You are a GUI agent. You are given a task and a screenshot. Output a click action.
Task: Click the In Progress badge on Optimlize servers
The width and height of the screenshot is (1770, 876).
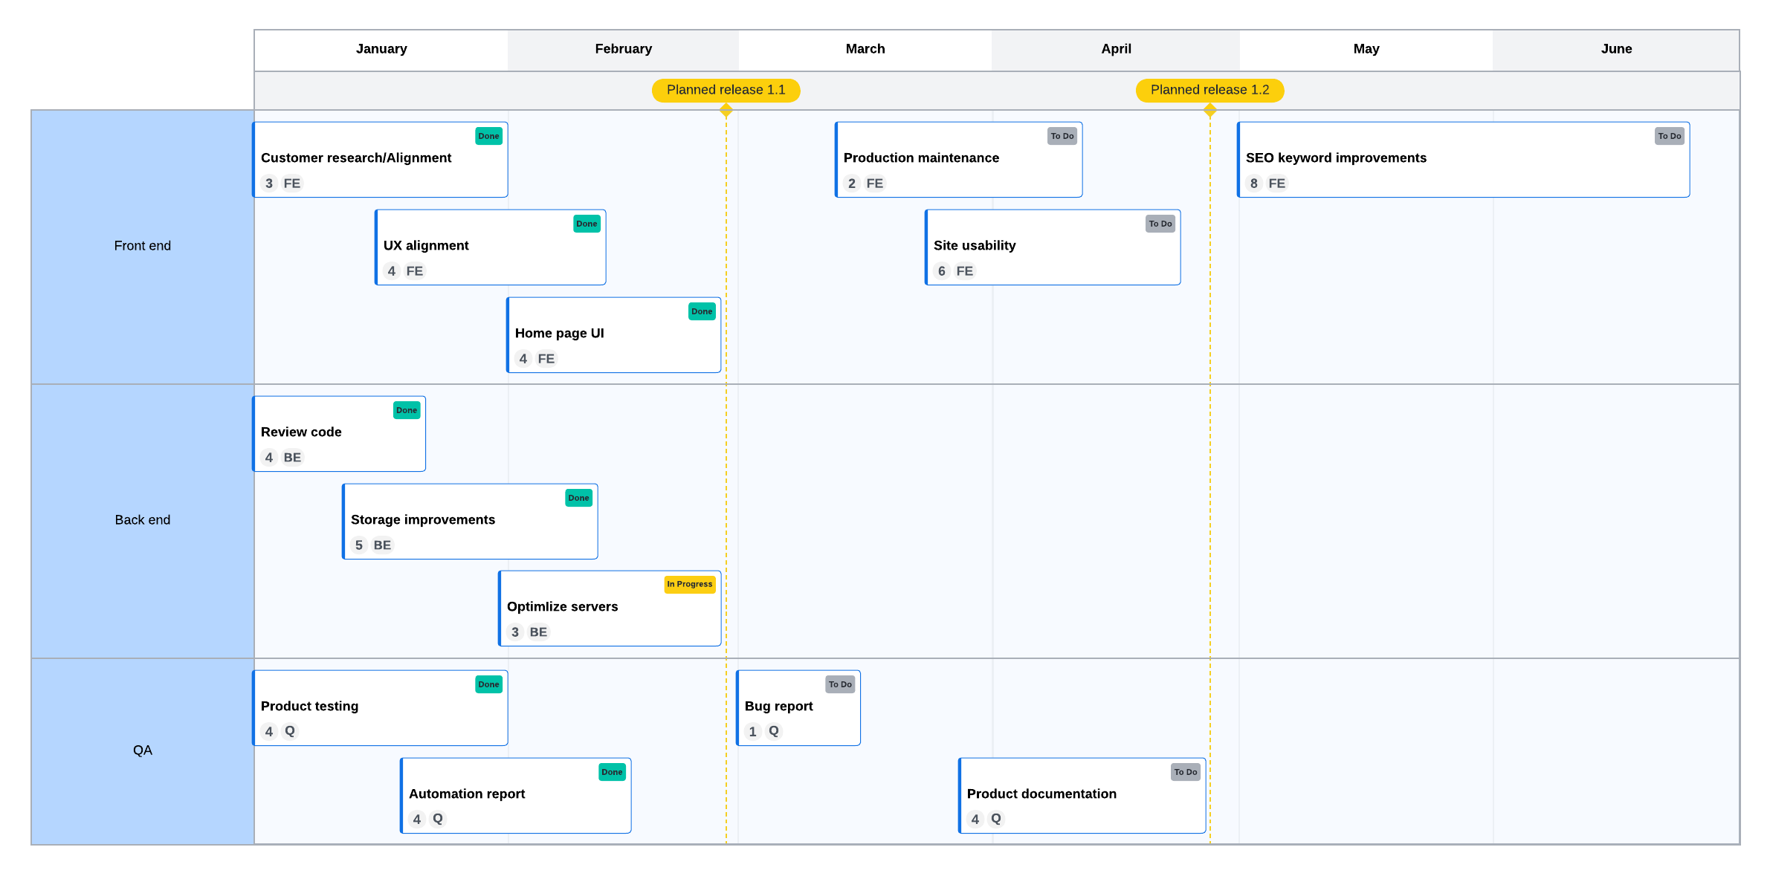pos(689,584)
